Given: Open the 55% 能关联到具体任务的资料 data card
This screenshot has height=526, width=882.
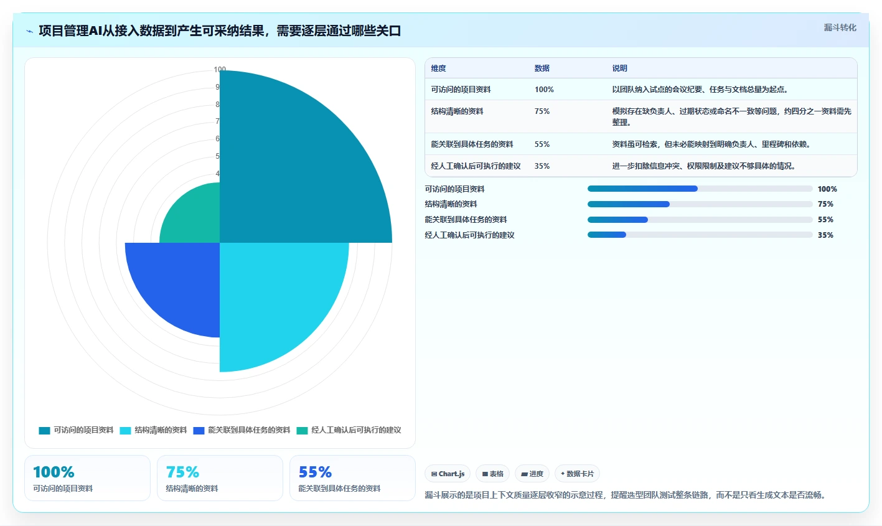Looking at the screenshot, I should (x=352, y=478).
